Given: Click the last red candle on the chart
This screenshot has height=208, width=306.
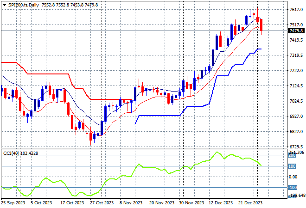Looking at the screenshot, I should click(262, 25).
